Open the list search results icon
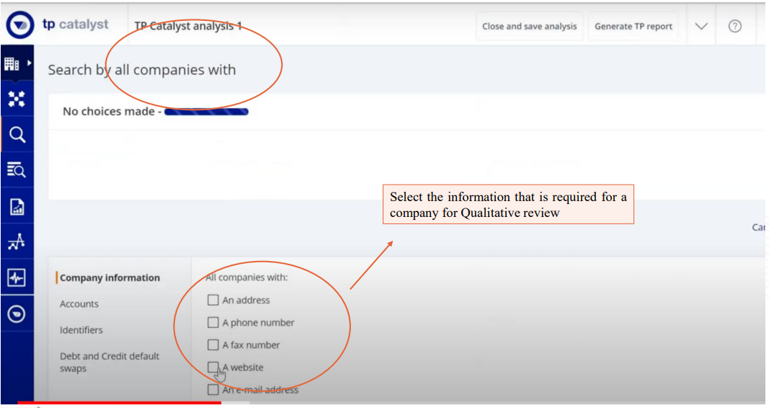 [x=17, y=170]
